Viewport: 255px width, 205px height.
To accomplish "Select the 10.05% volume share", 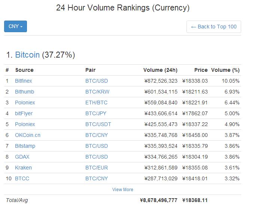I will tap(231, 81).
